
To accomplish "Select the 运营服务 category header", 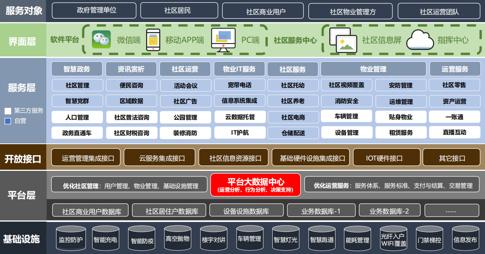I will (455, 69).
